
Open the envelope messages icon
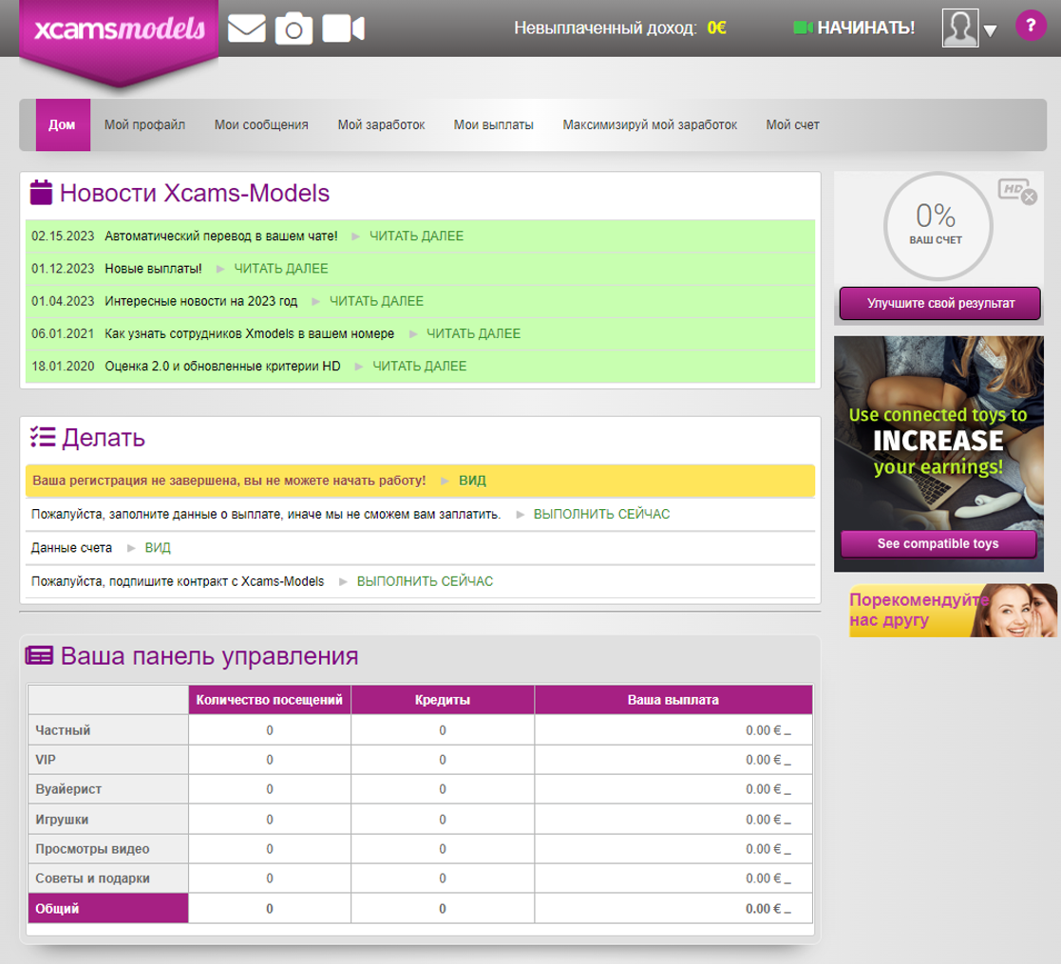(246, 29)
